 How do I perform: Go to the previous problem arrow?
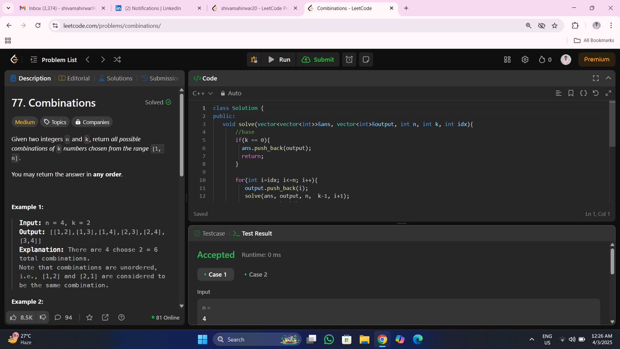pyautogui.click(x=87, y=59)
